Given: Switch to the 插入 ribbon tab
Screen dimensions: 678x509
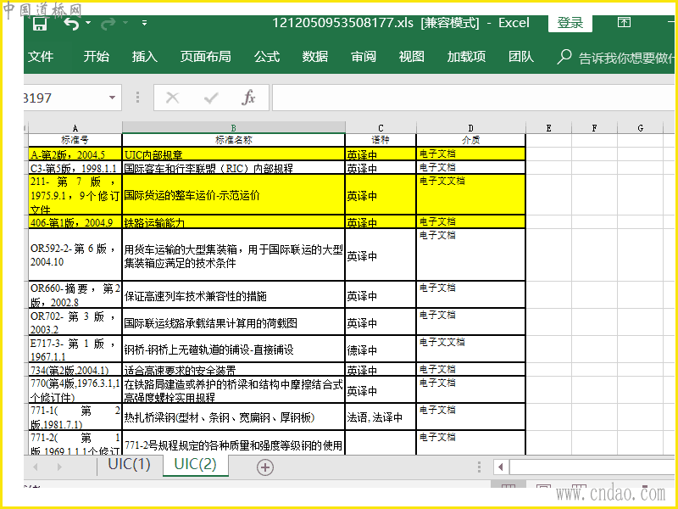Looking at the screenshot, I should (x=144, y=56).
